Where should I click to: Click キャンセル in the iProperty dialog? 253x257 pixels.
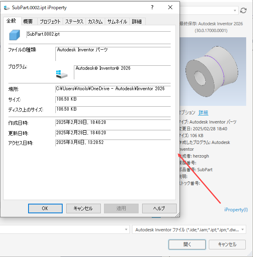(x=84, y=208)
